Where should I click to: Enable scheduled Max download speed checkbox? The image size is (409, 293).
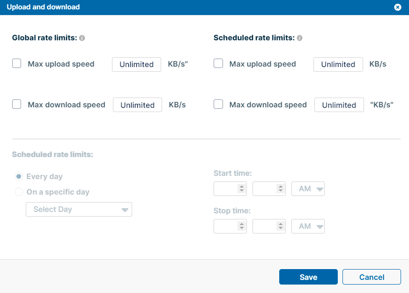tap(218, 104)
